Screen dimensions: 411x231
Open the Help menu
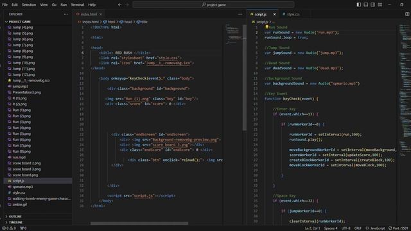pos(92,4)
